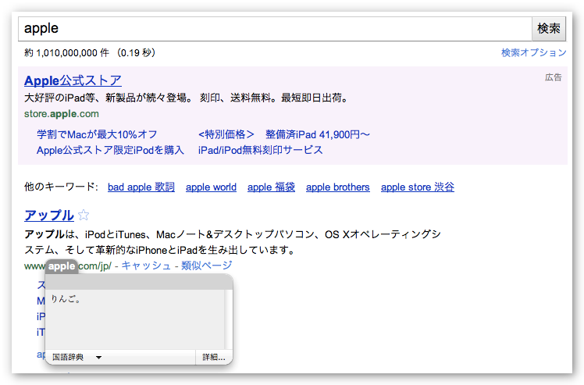The height and width of the screenshot is (385, 584).
Task: Click in the search field containing apple
Action: click(275, 29)
